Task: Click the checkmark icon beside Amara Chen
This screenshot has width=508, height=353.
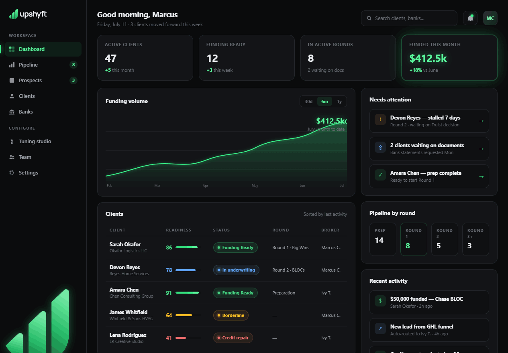Action: point(380,175)
